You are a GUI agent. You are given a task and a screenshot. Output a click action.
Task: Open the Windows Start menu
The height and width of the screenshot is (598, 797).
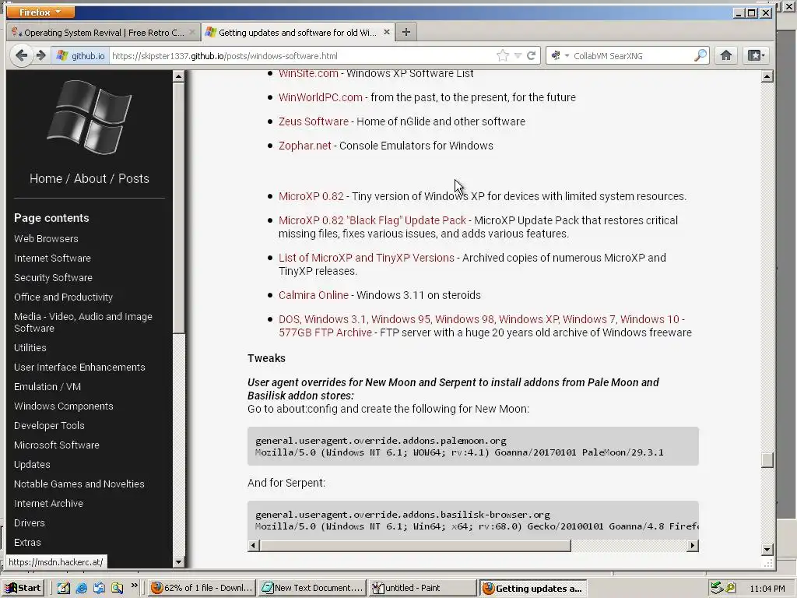coord(23,588)
